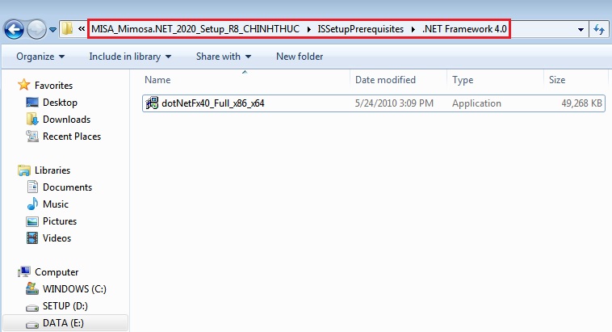
Task: Expand the arrow after ISSetupPrerequisites
Action: point(413,29)
